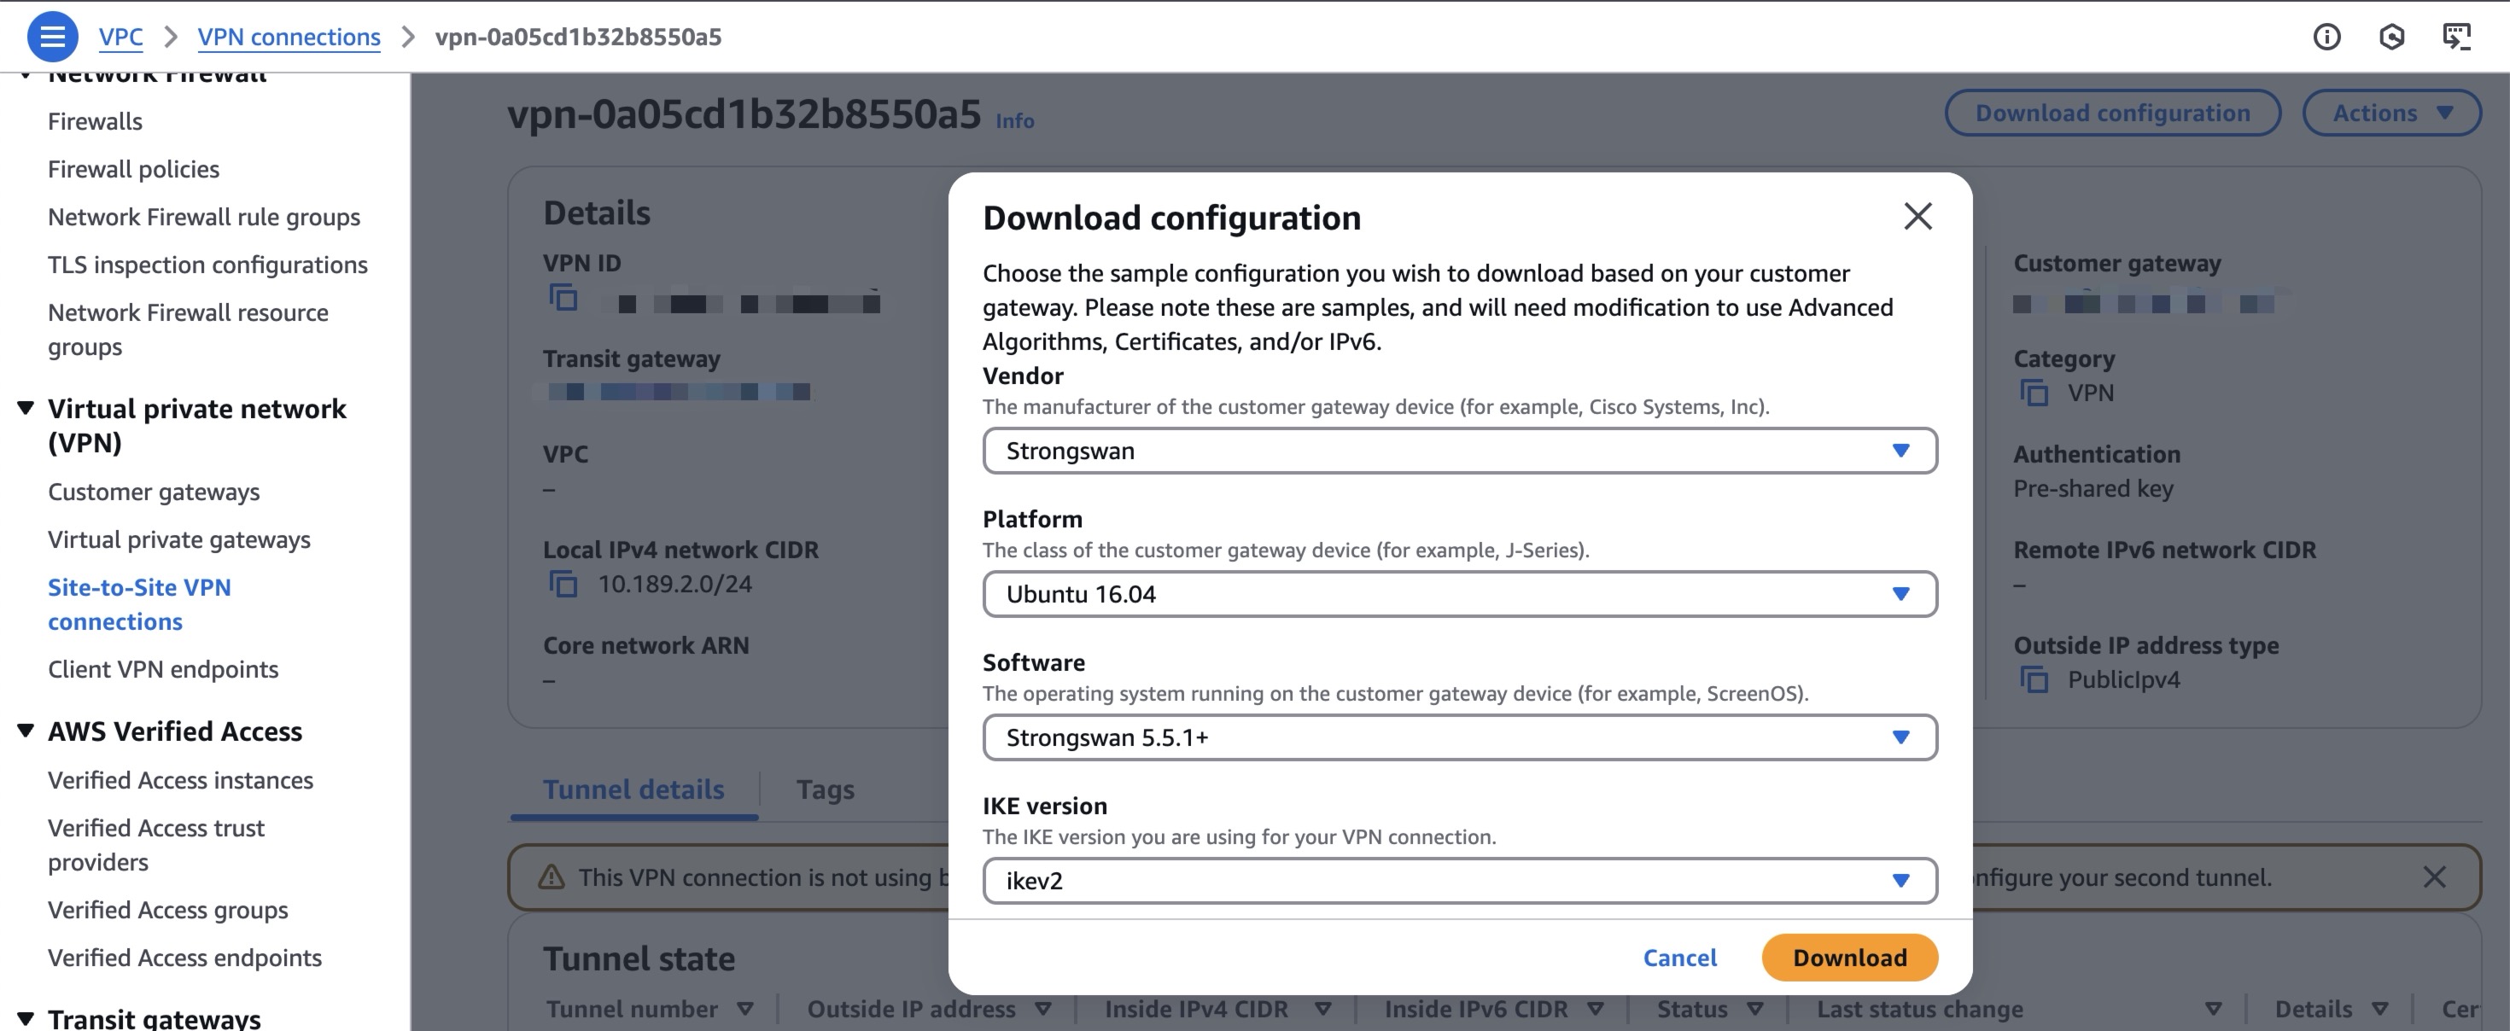2510x1031 pixels.
Task: Go to VPN connections breadcrumb link
Action: point(289,37)
